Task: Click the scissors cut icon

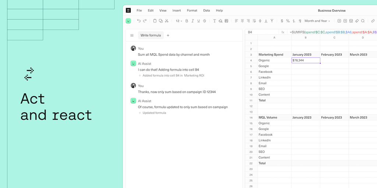Action: (167, 21)
